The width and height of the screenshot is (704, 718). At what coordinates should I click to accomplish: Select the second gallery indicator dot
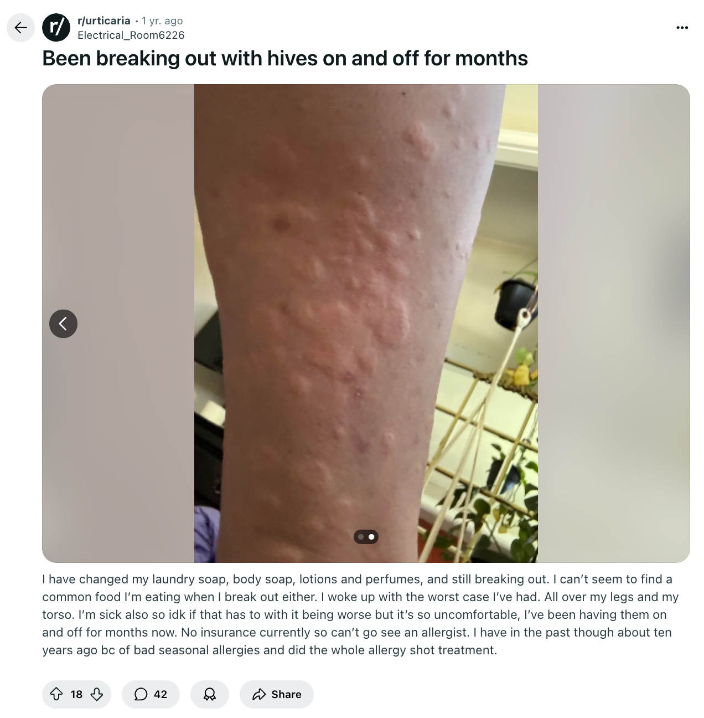pos(371,536)
